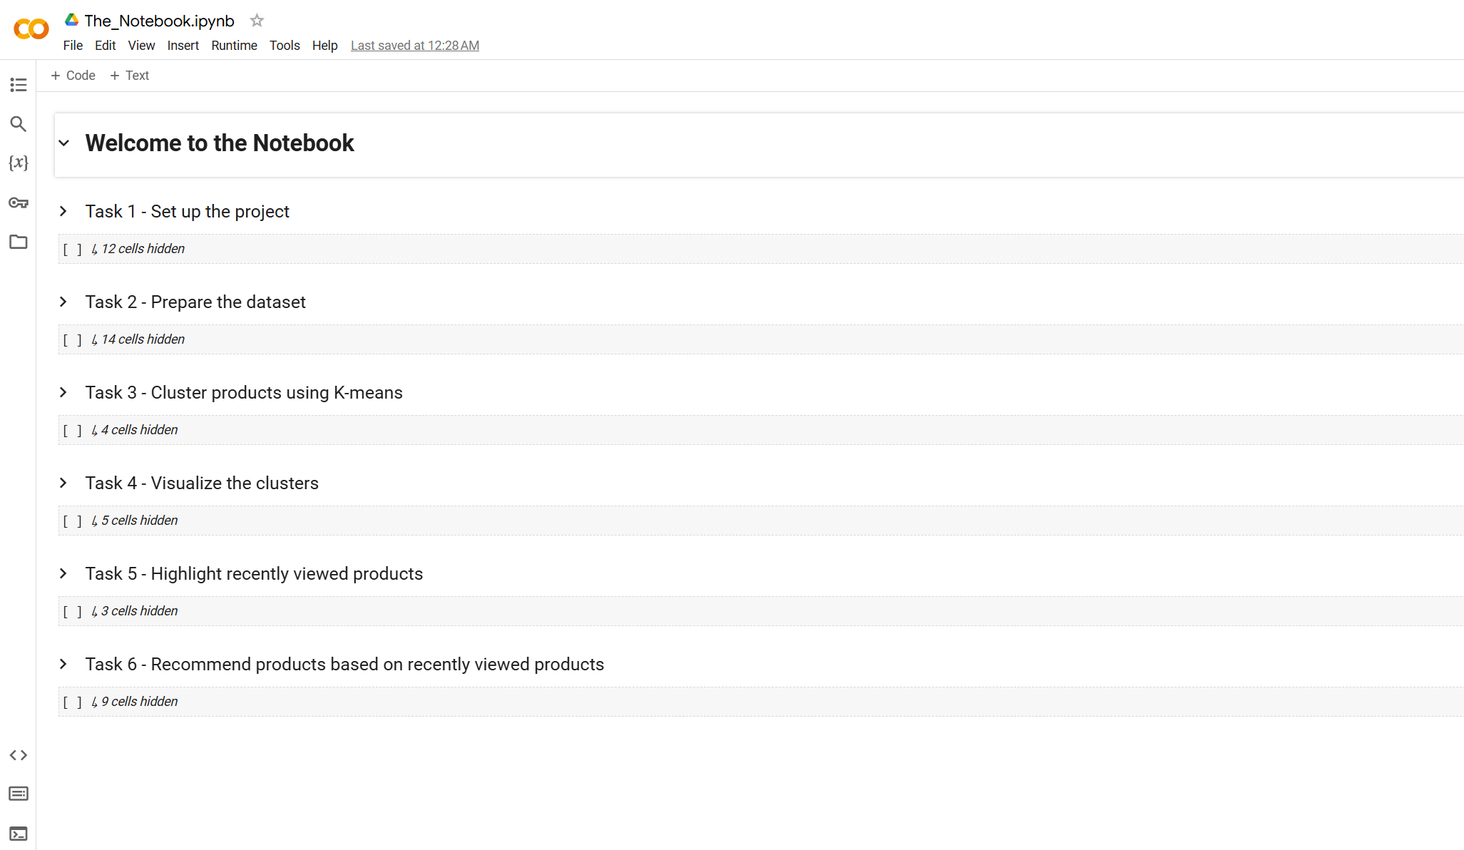Open the Code snippets icon
The image size is (1464, 850).
19,755
